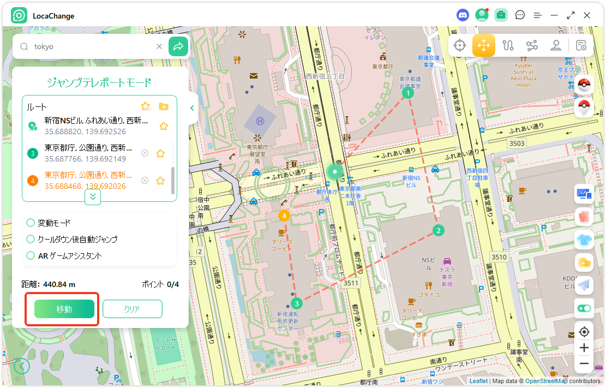Screen dimensions: 606x388
Task: Select the teleport crosshair mode
Action: click(x=459, y=45)
